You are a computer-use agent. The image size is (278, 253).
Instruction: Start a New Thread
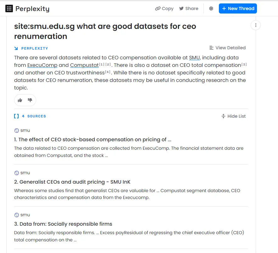click(x=238, y=8)
